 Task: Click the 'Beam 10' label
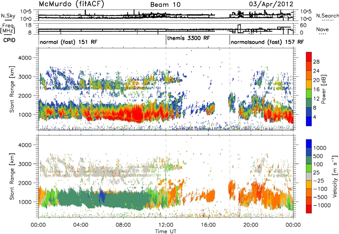point(165,5)
